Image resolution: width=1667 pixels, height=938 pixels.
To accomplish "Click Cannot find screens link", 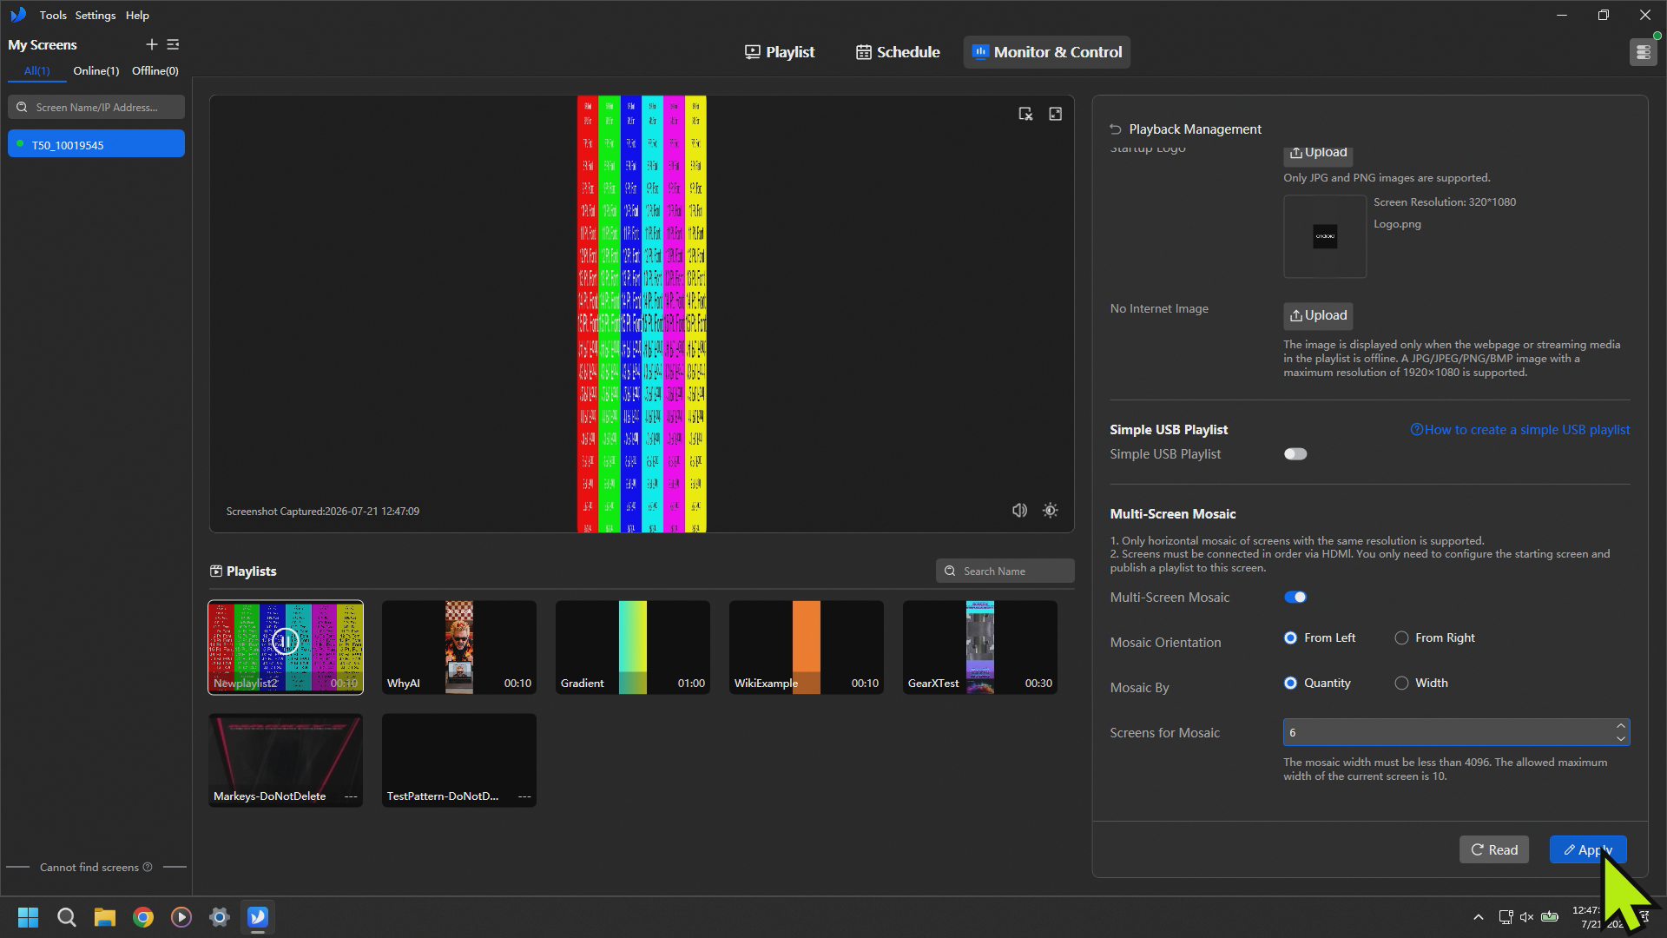I will coord(89,867).
